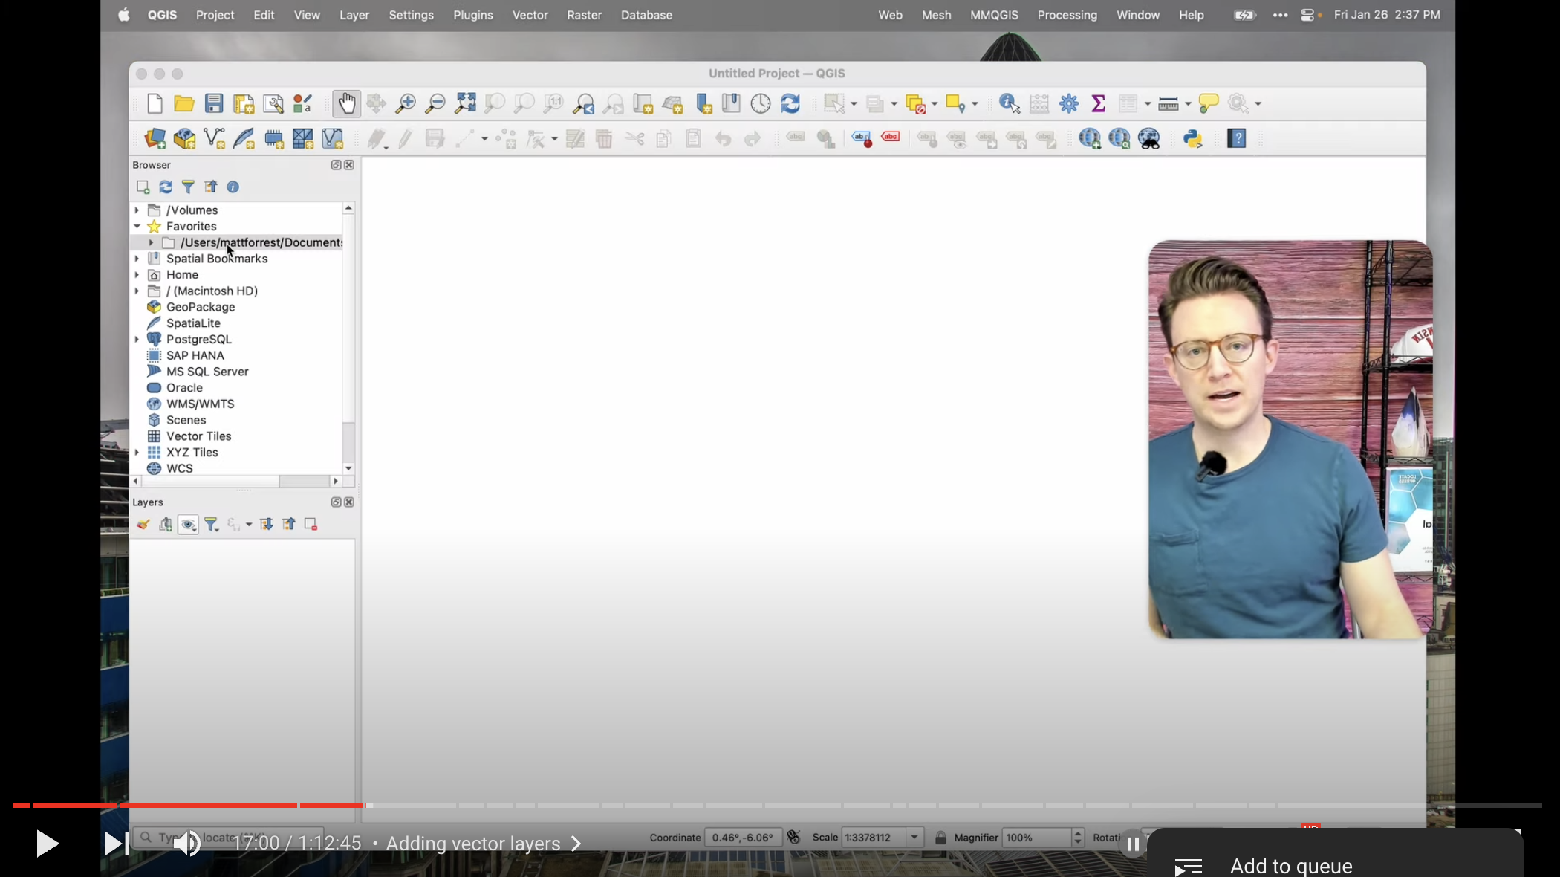Play the YouTube video
The width and height of the screenshot is (1560, 877).
[48, 844]
